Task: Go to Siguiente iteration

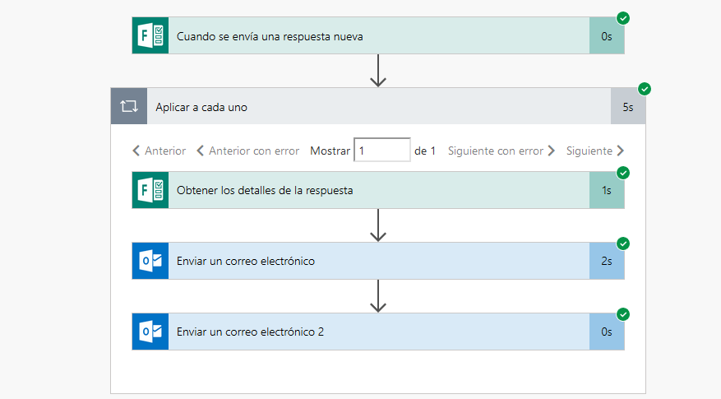Action: pyautogui.click(x=595, y=151)
